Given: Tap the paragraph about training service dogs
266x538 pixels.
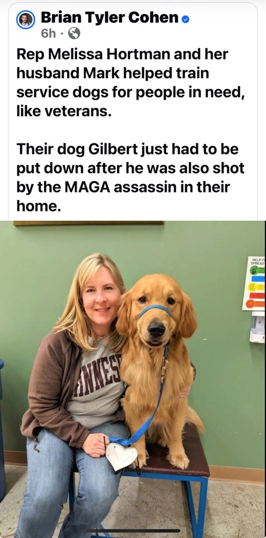Looking at the screenshot, I should 131,83.
